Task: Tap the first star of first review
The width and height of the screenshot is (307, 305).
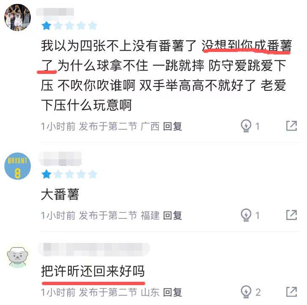Action: coord(46,26)
